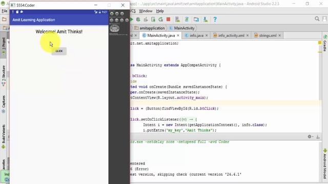Screen dimensions: 328x184
Task: Toggle the Gradle tool window on right
Action: [325, 43]
